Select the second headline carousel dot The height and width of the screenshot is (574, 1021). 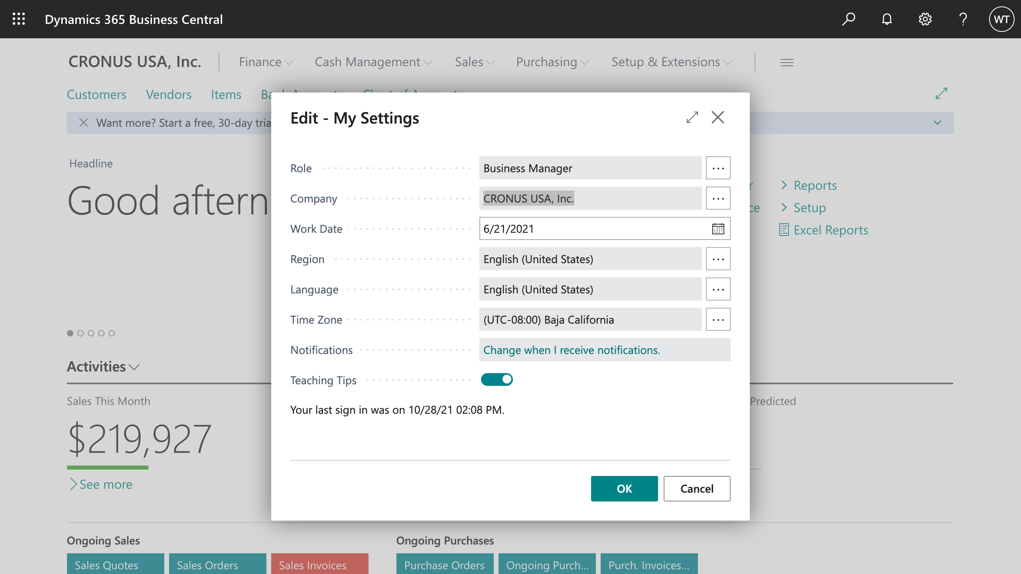(81, 333)
